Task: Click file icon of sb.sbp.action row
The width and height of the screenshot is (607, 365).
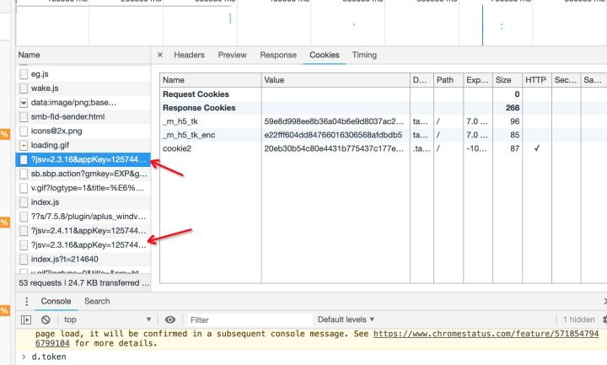Action: pyautogui.click(x=24, y=174)
